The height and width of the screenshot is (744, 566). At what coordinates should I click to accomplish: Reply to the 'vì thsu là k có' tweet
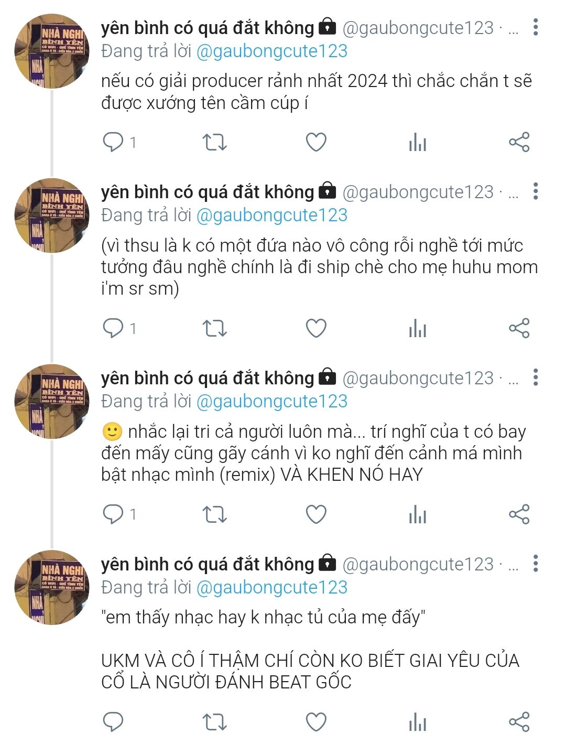coord(113,328)
